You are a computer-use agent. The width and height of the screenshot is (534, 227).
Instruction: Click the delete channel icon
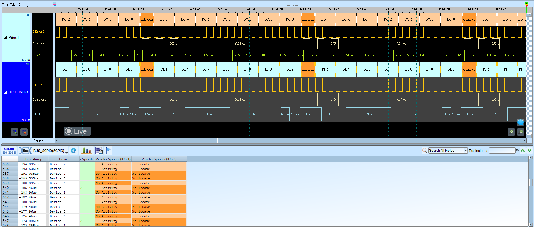[24, 132]
